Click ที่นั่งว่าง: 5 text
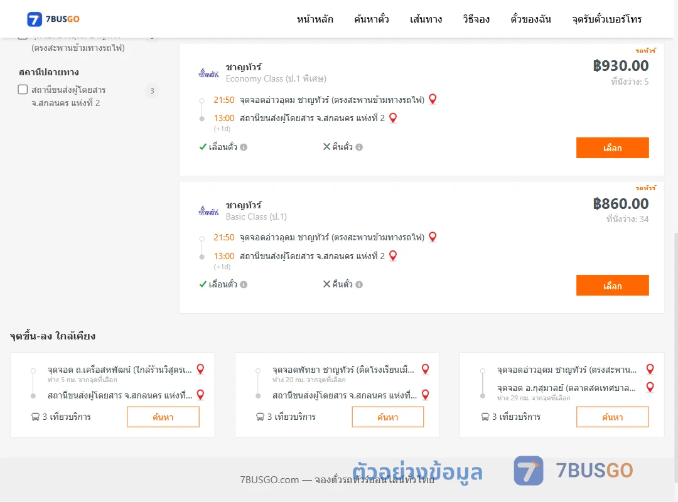The width and height of the screenshot is (678, 502). coord(630,82)
